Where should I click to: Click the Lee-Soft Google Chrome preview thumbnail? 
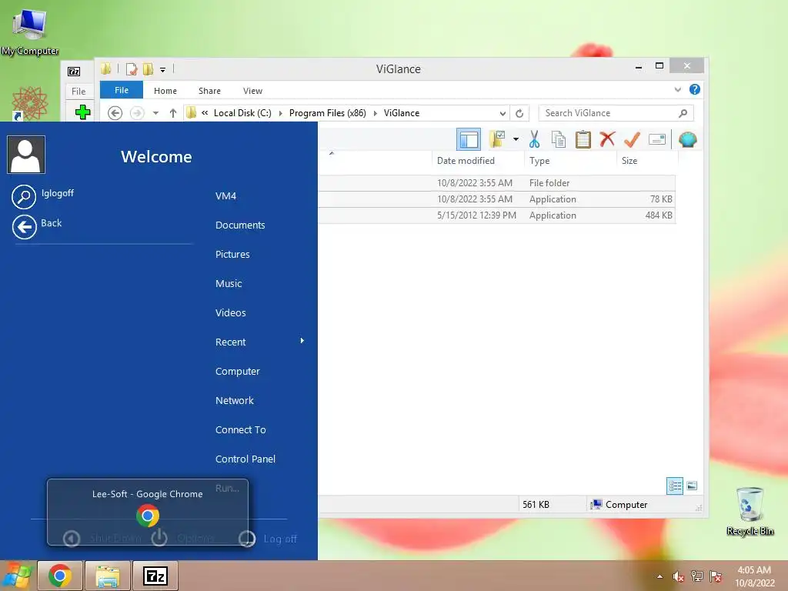pyautogui.click(x=148, y=512)
